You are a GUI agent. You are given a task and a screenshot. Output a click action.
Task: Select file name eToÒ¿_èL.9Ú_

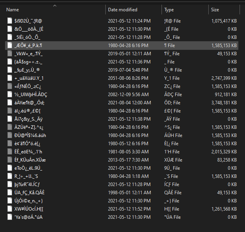tap(28, 168)
